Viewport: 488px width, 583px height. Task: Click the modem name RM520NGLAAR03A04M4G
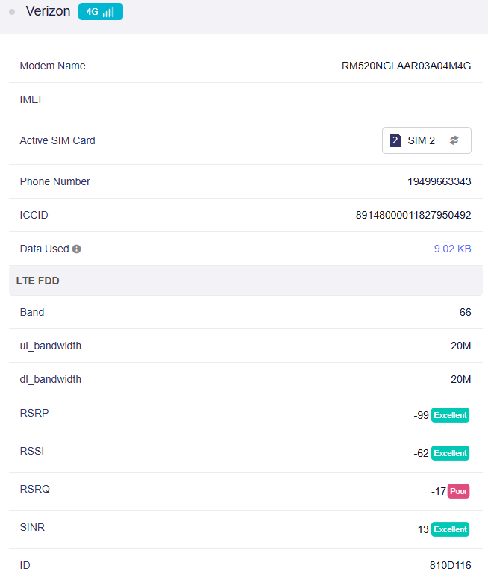[406, 66]
